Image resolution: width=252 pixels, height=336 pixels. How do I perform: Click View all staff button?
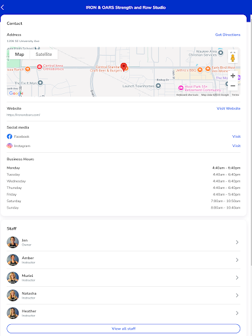pos(123,329)
